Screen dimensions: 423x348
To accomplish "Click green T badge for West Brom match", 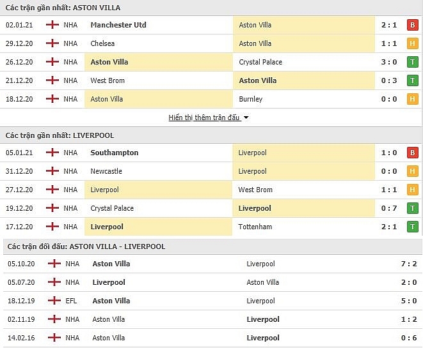I will [413, 80].
